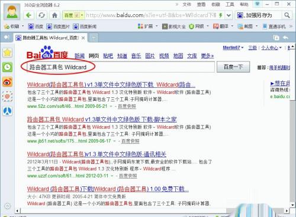The width and height of the screenshot is (296, 217).
Task: Open the Wildcard 1.00 免费下载 result link
Action: pos(108,189)
